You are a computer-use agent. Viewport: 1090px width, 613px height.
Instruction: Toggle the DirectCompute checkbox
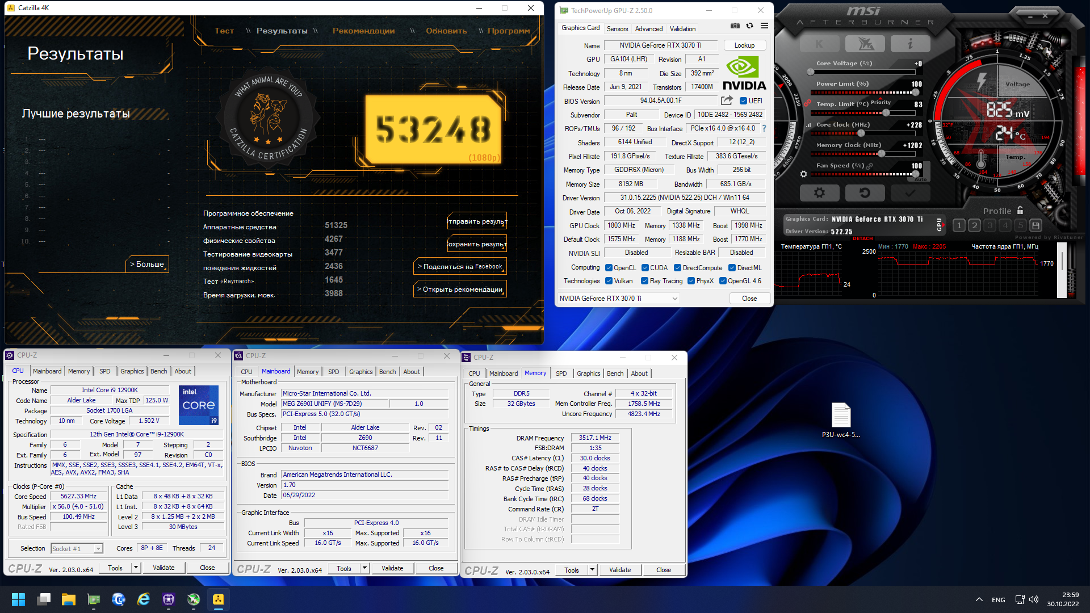point(677,268)
